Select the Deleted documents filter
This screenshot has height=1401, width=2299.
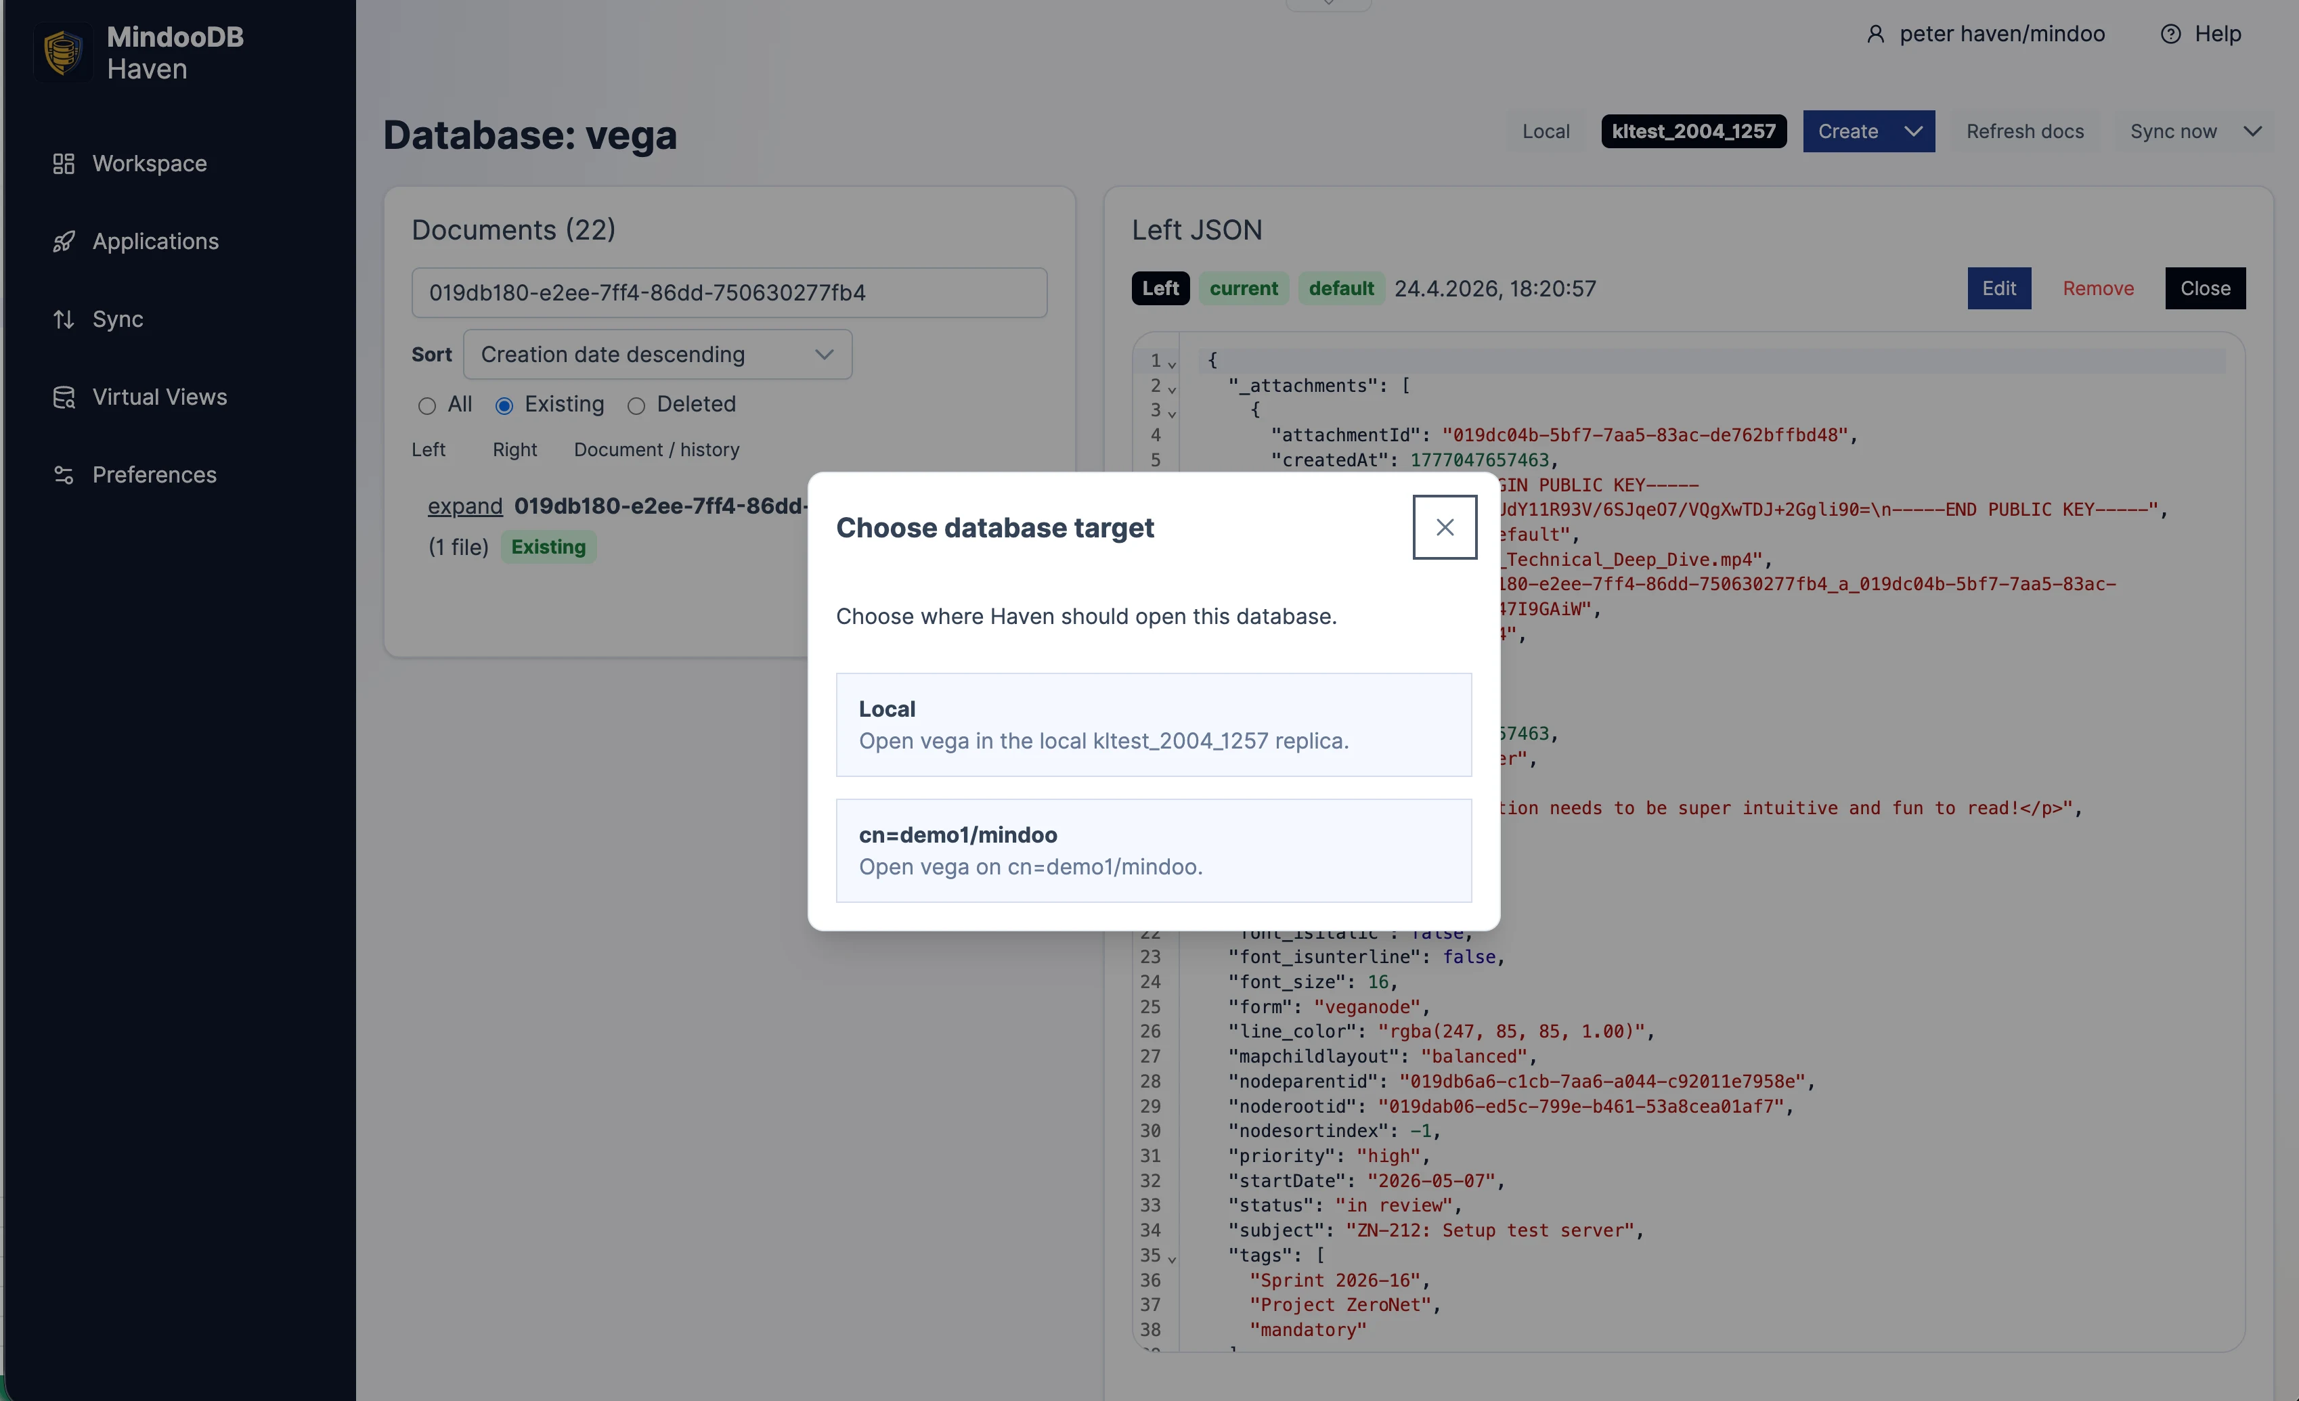636,406
